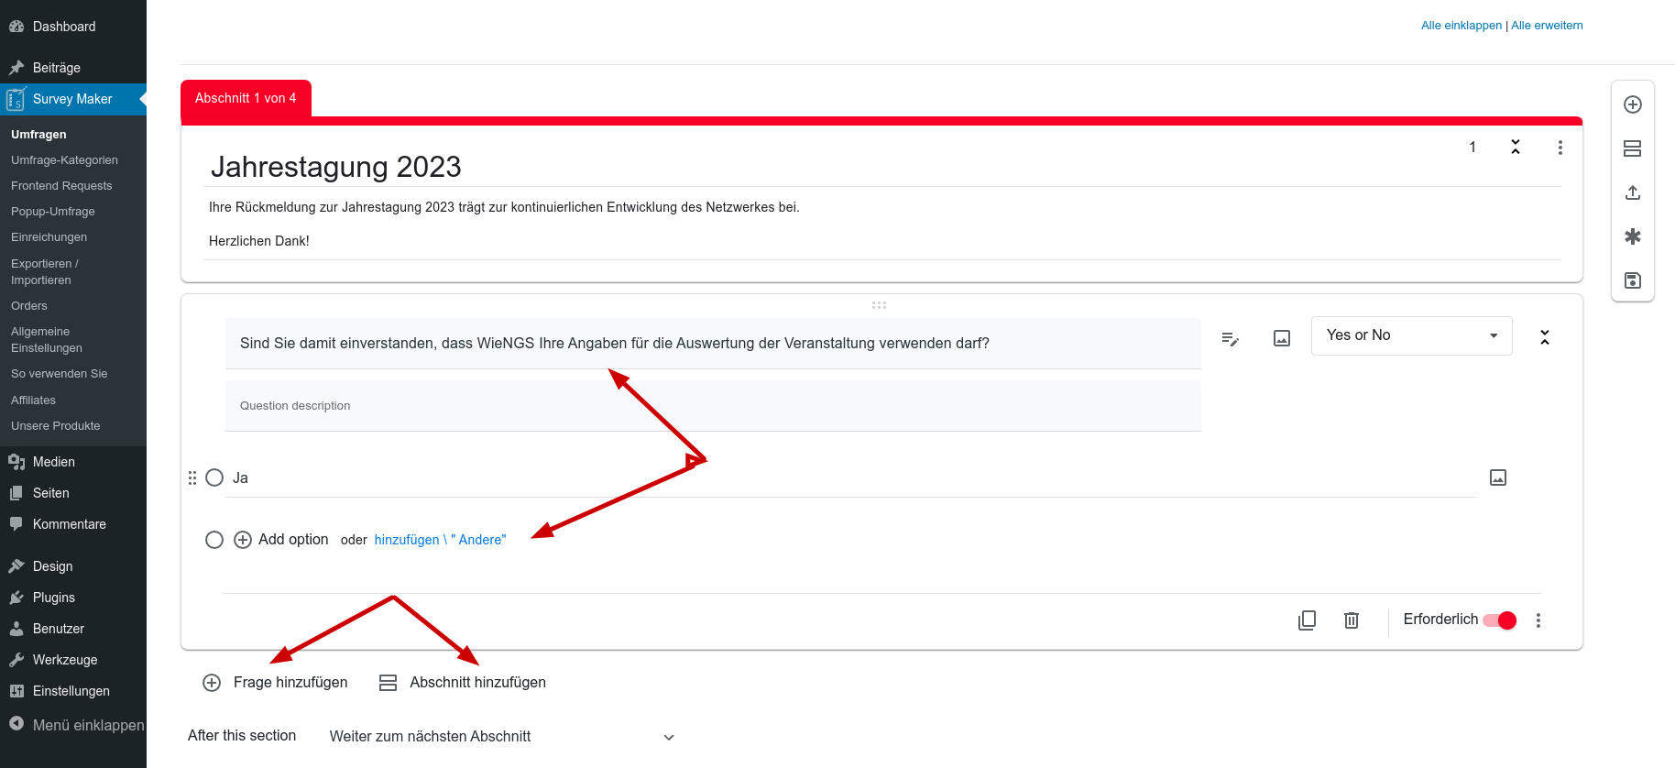This screenshot has width=1675, height=768.
Task: Click the empty radio button beside Add option
Action: point(214,540)
